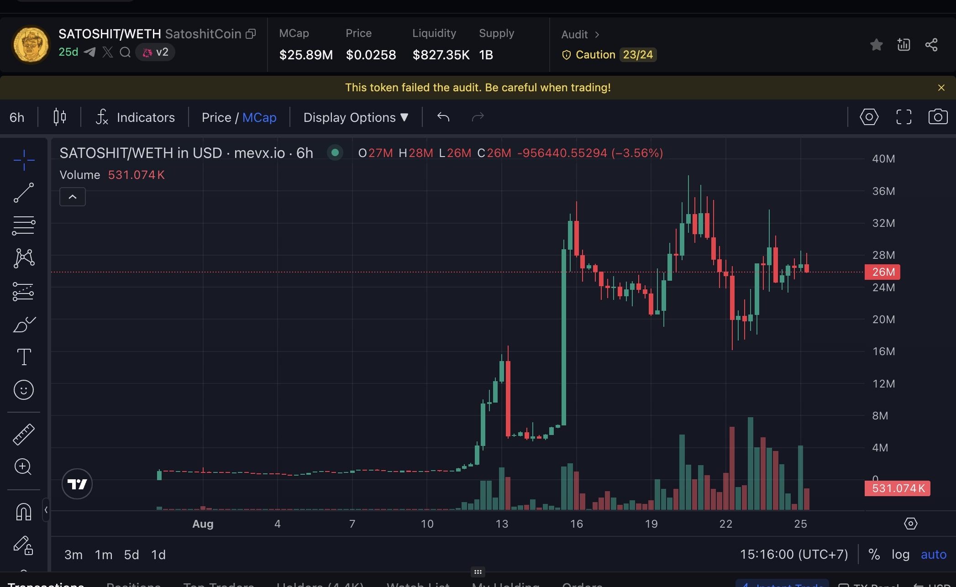Switch chart to MCap view

click(259, 117)
